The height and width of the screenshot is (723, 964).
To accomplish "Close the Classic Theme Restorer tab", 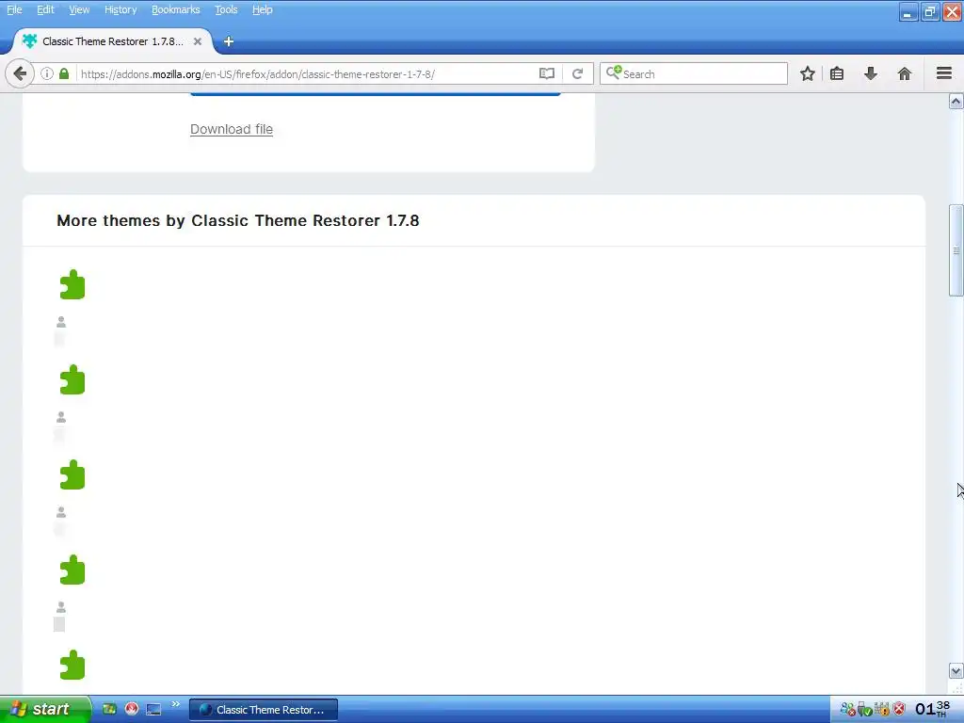I will point(198,41).
